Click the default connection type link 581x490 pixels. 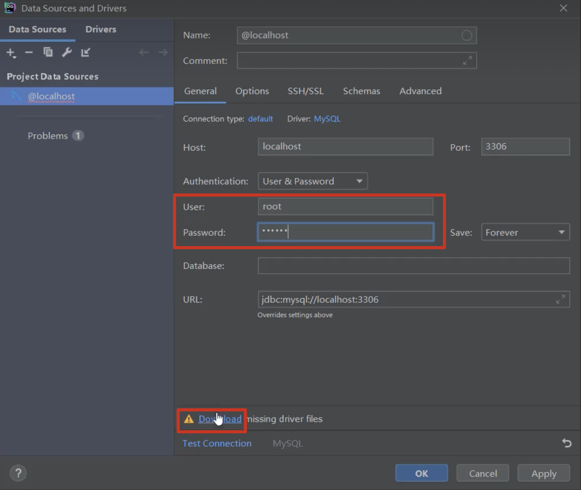(x=260, y=119)
